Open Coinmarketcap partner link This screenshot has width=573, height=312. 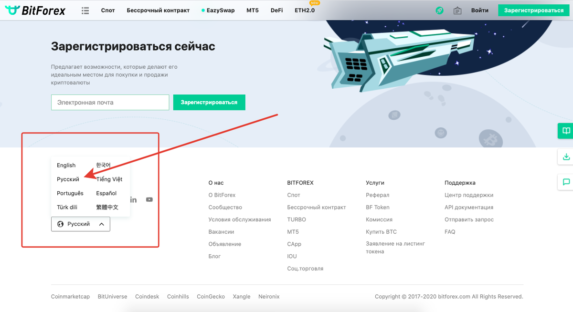click(71, 296)
